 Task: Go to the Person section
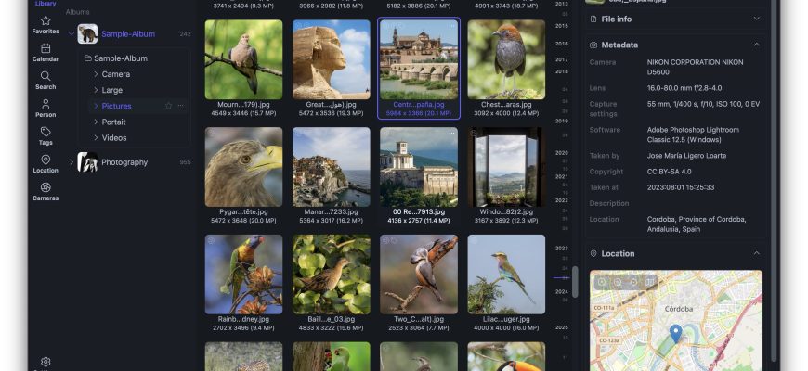coord(46,109)
